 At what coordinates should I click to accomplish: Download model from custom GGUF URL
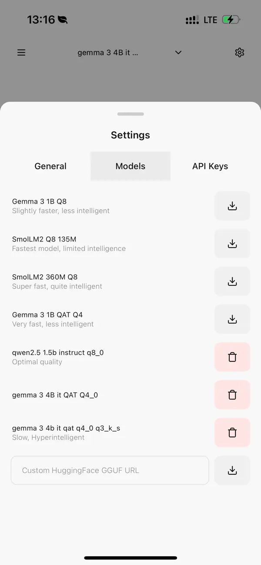click(232, 470)
